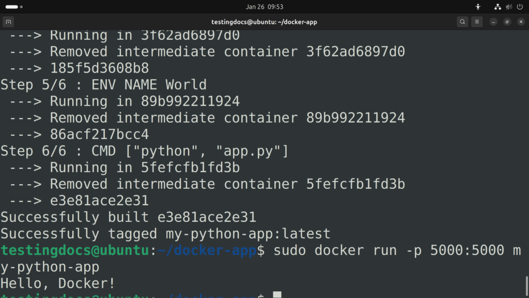Click the muted volume icon
Viewport: 529px width, 298px height.
[x=509, y=7]
